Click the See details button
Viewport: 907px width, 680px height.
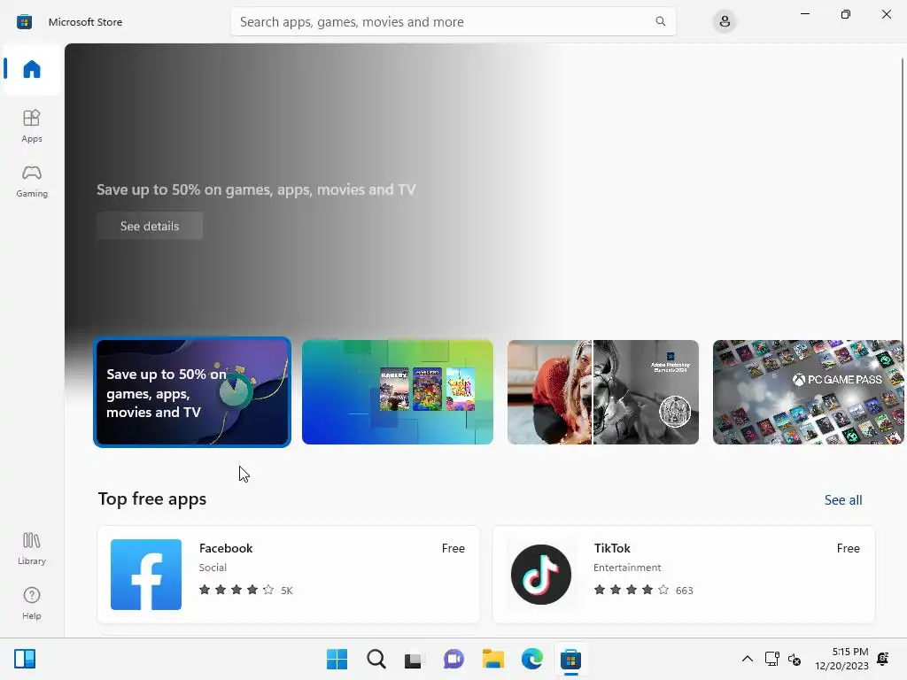tap(149, 226)
